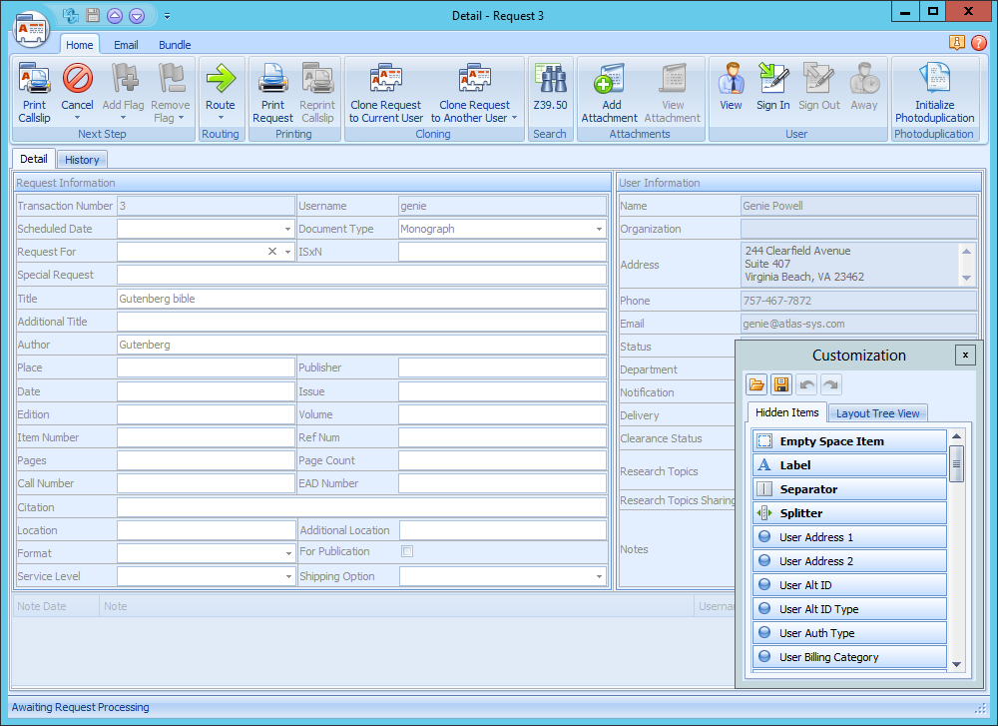Click the Title input field
Screen dimensions: 998x726
pos(361,299)
